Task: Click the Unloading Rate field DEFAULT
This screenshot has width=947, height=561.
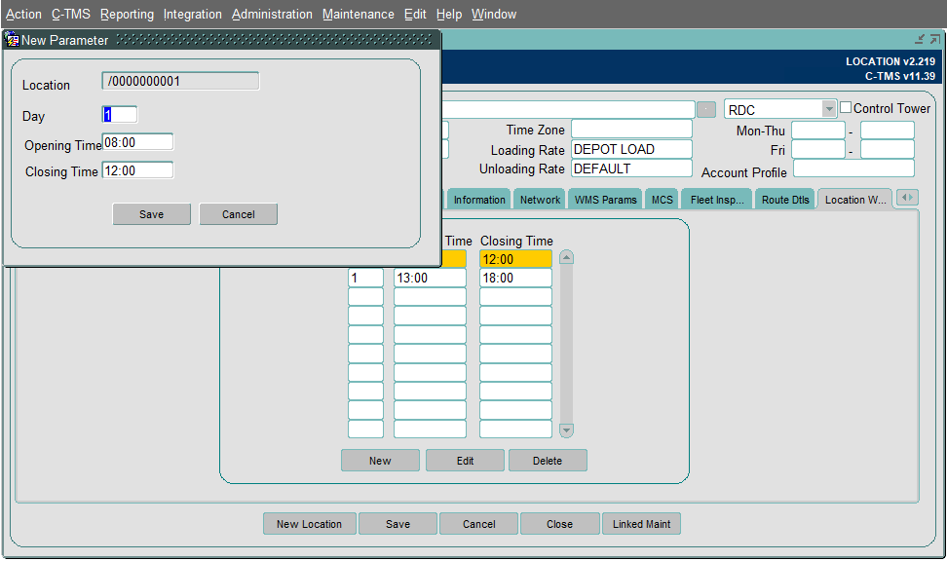Action: [x=631, y=168]
